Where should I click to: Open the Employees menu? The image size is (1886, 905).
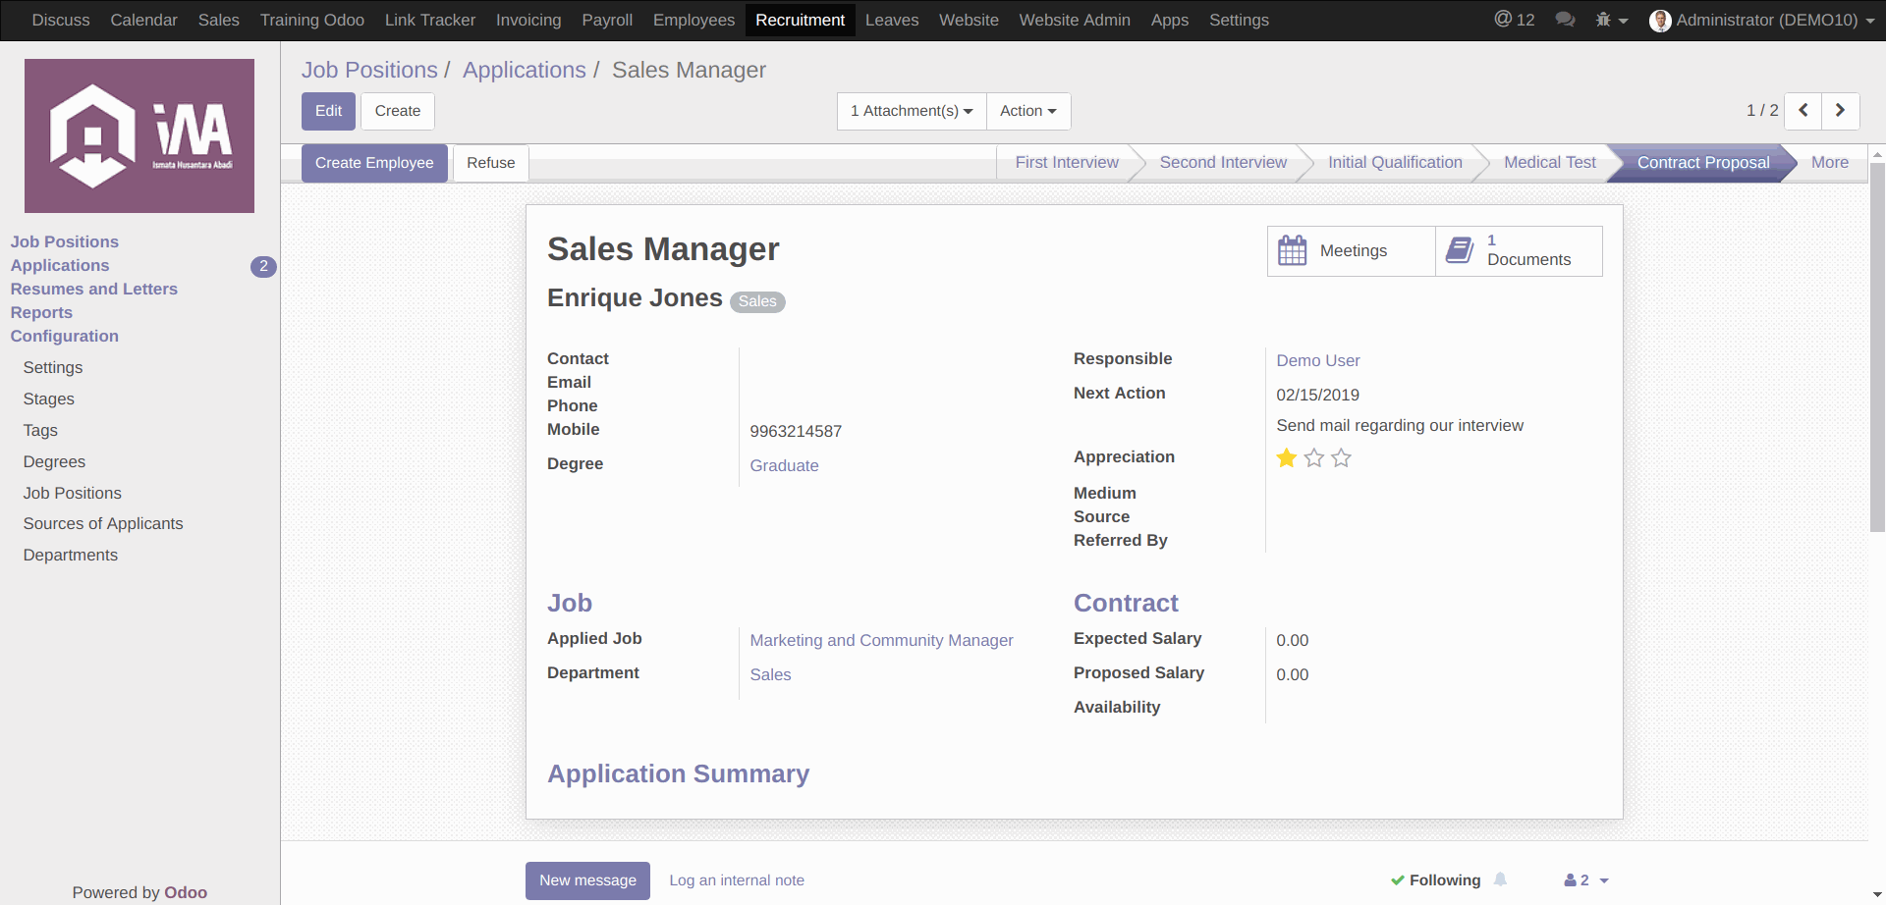pyautogui.click(x=693, y=20)
